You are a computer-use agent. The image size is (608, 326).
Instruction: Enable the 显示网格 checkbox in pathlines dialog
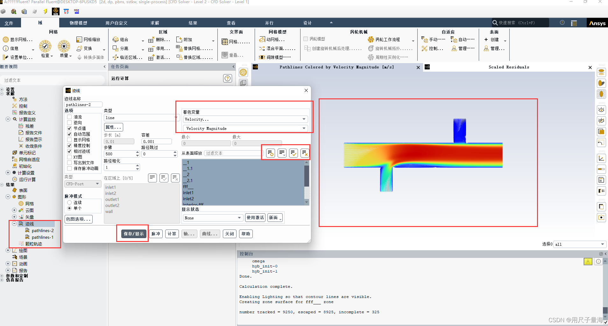click(x=69, y=140)
